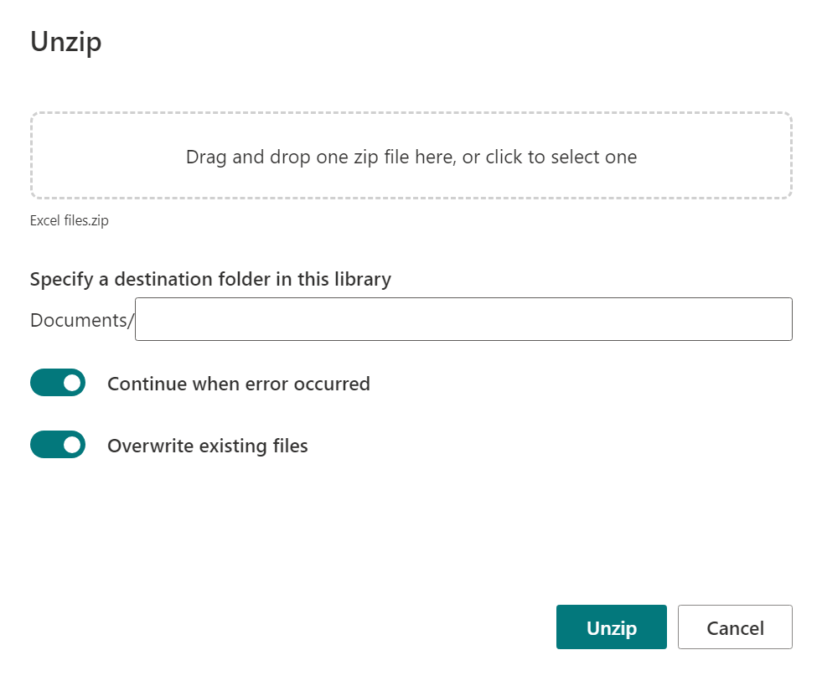Click the "Overwrite existing files" label
822x681 pixels.
point(207,446)
